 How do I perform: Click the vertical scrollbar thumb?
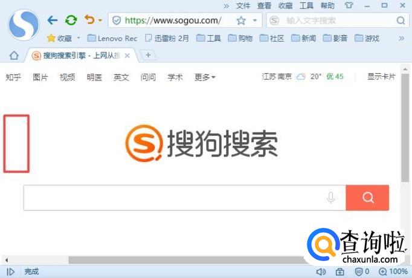pos(405,128)
